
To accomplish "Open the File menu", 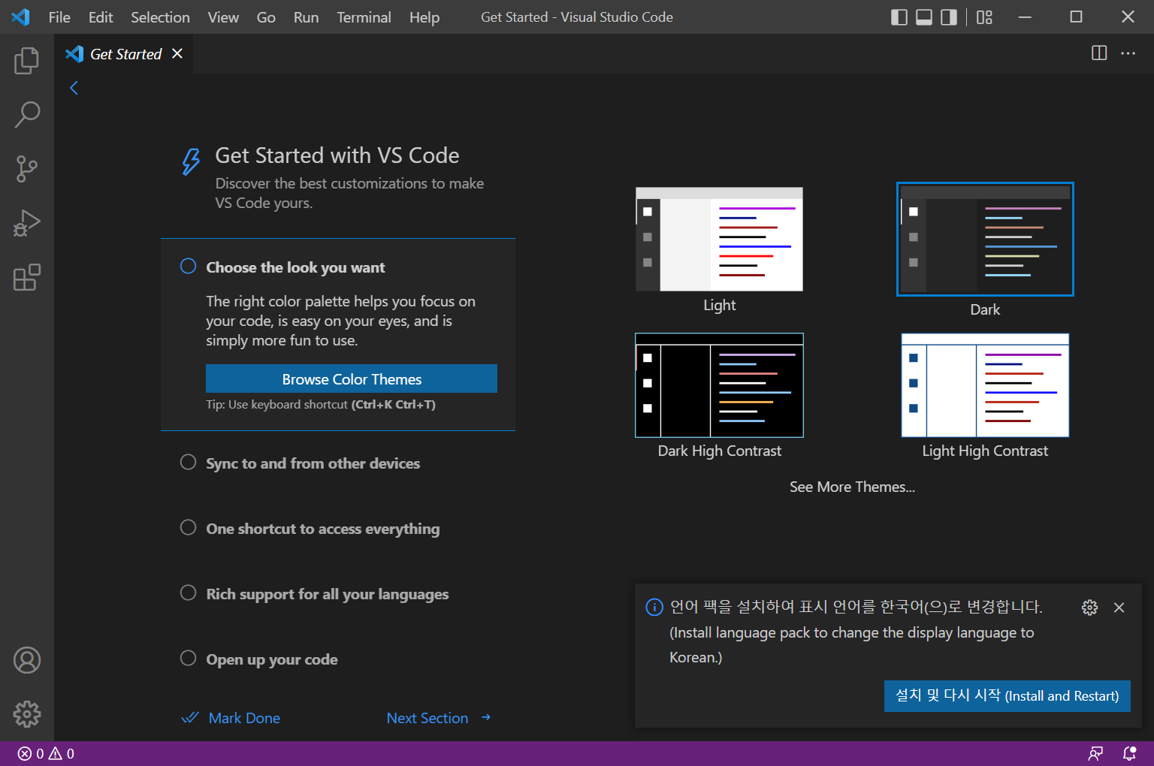I will (59, 17).
